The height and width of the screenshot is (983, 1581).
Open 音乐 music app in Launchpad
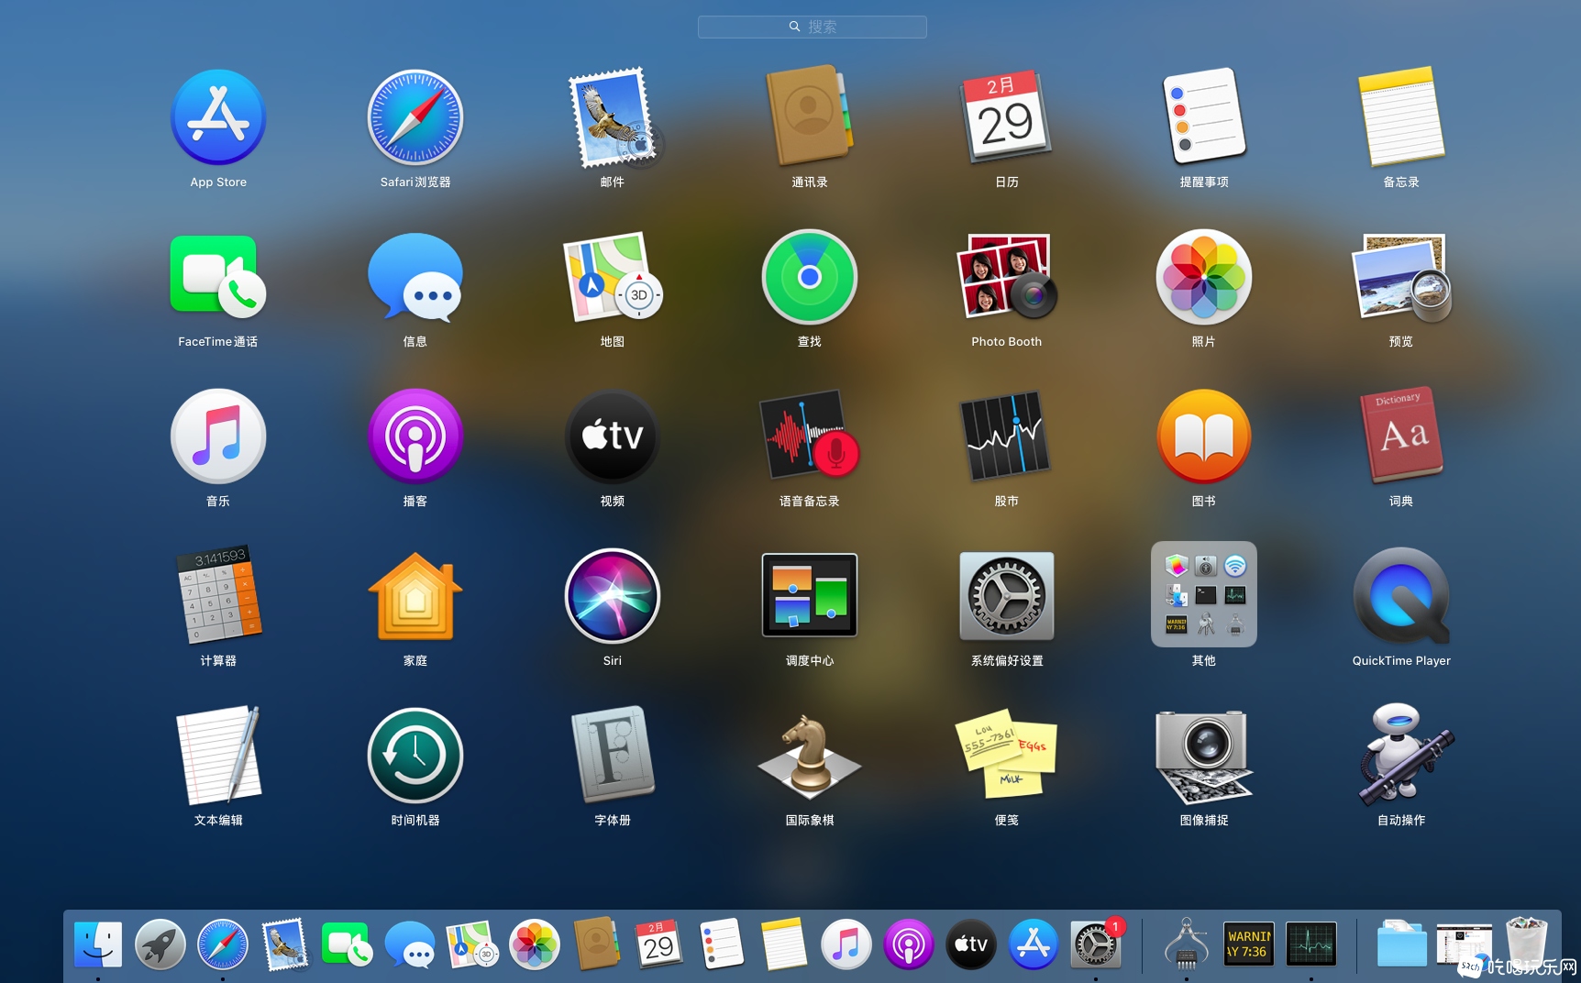[218, 436]
